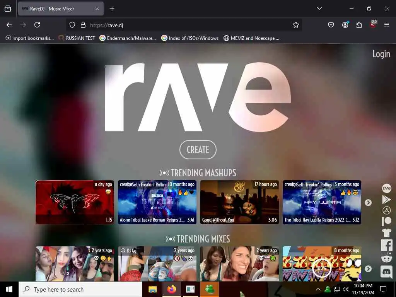Click TRENDING MASHUPS heading

pyautogui.click(x=198, y=173)
